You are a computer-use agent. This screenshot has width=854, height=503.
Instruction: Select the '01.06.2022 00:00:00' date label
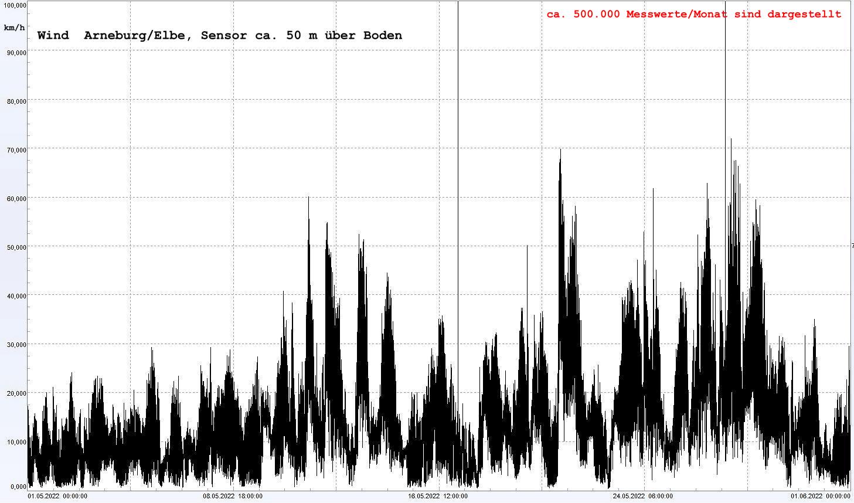[820, 496]
